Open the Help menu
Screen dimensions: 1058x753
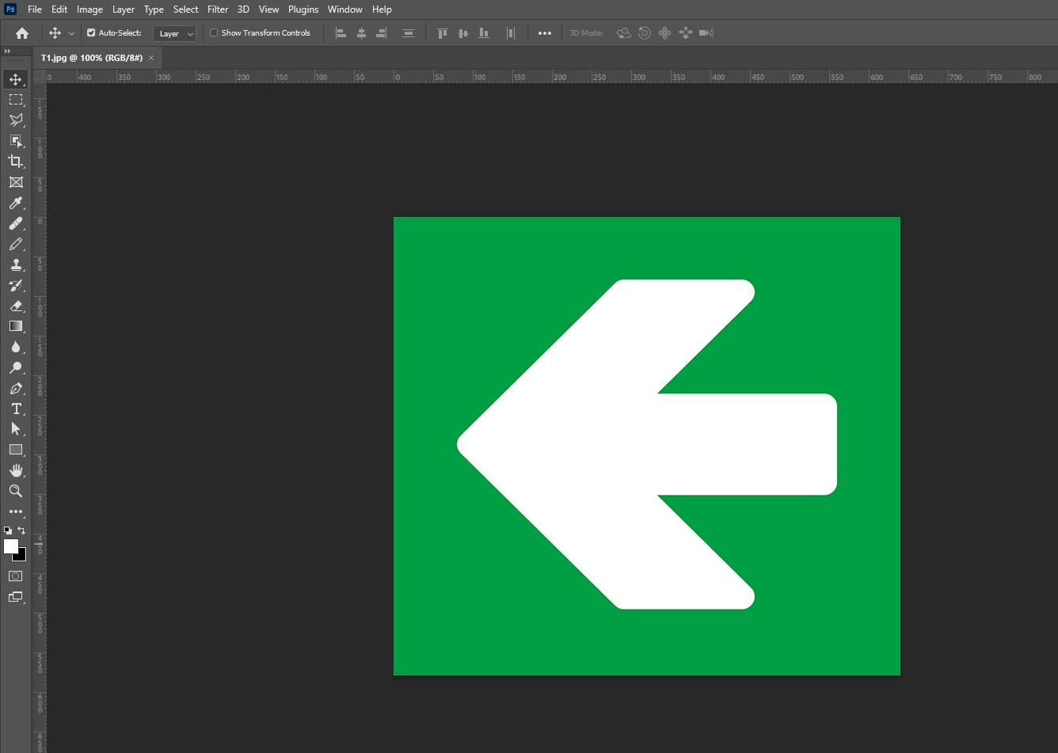pyautogui.click(x=382, y=10)
